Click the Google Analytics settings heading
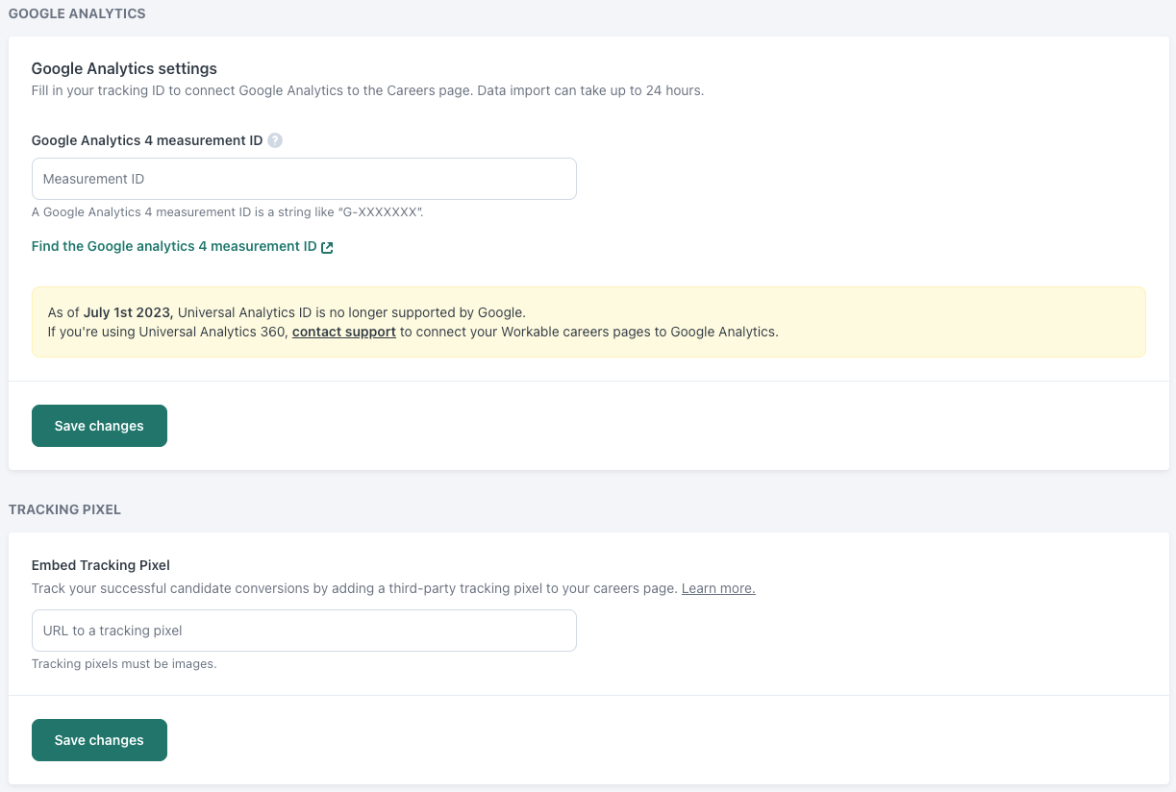This screenshot has width=1176, height=792. 124,69
